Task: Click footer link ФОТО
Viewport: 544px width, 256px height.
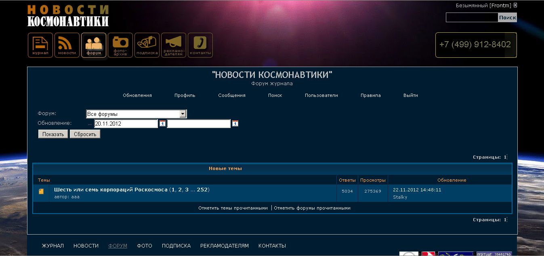Action: (x=145, y=246)
